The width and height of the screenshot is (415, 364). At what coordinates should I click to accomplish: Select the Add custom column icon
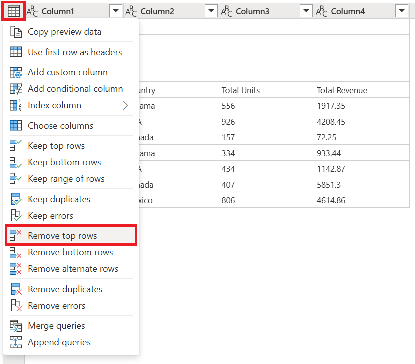click(15, 72)
